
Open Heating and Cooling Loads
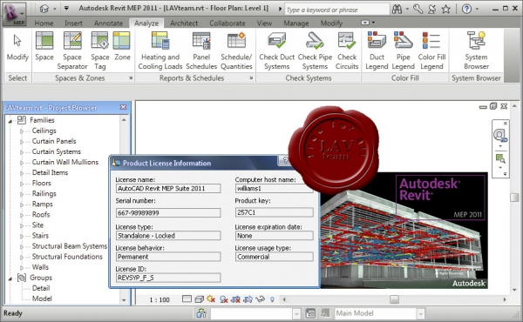(x=160, y=50)
